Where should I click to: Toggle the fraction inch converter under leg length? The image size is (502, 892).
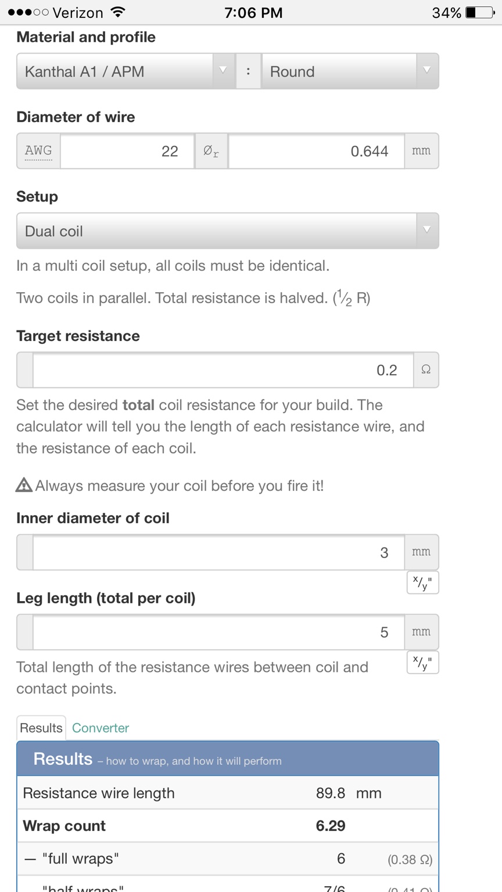tap(422, 663)
